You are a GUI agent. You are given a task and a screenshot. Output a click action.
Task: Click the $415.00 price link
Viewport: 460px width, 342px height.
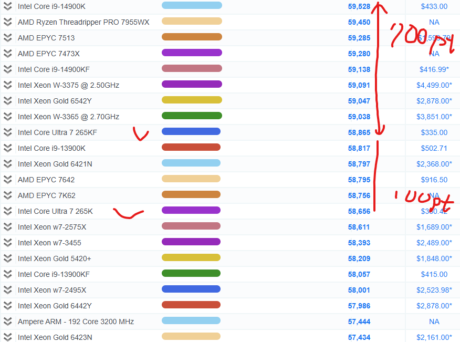(434, 274)
